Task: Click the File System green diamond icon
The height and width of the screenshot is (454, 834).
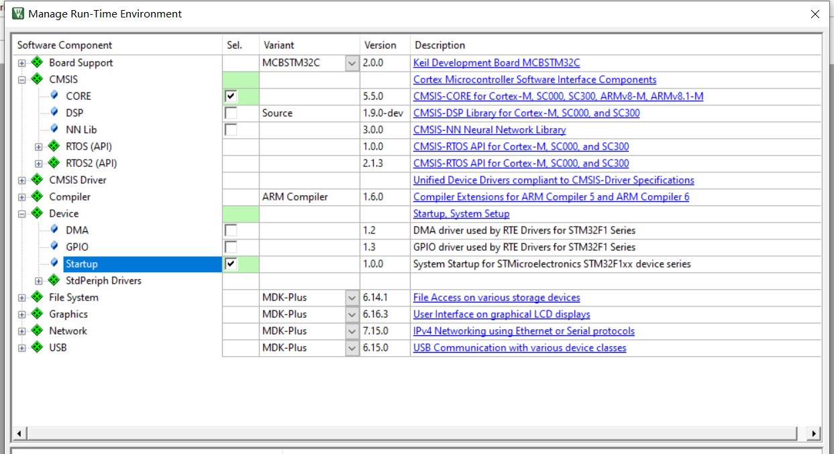Action: pyautogui.click(x=37, y=297)
